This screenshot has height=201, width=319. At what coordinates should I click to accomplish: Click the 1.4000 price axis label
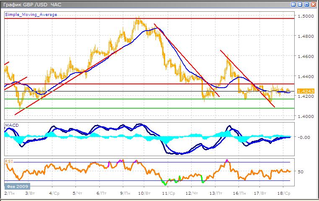[x=305, y=116]
